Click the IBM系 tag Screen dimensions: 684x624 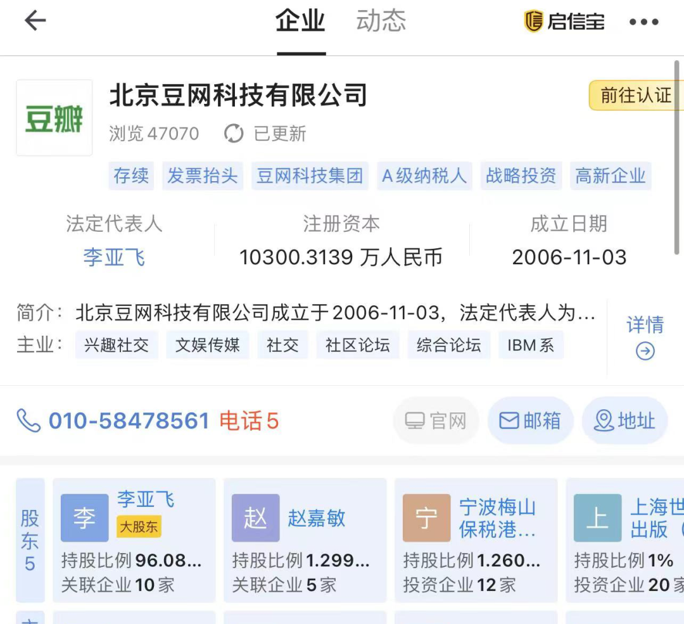[x=531, y=345]
